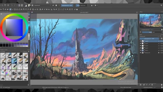Open layer properties button
Screen dimensions: 163x92
[152, 85]
